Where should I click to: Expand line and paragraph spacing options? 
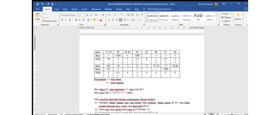126,20
